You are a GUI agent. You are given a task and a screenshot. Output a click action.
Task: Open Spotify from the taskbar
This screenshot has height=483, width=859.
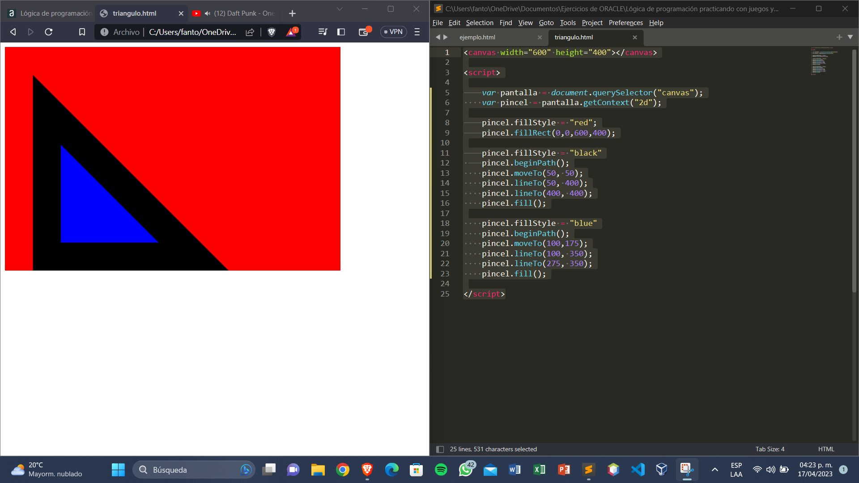tap(441, 470)
